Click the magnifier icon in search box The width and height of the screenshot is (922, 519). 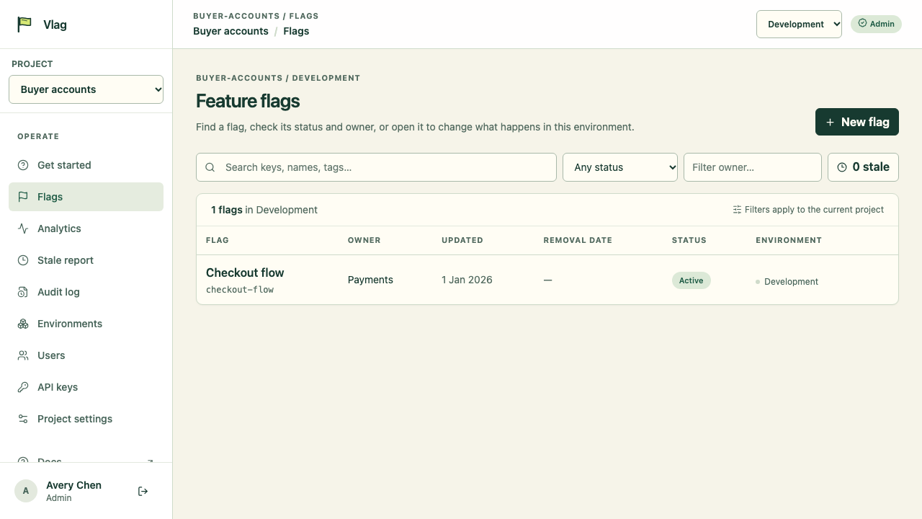(x=210, y=167)
